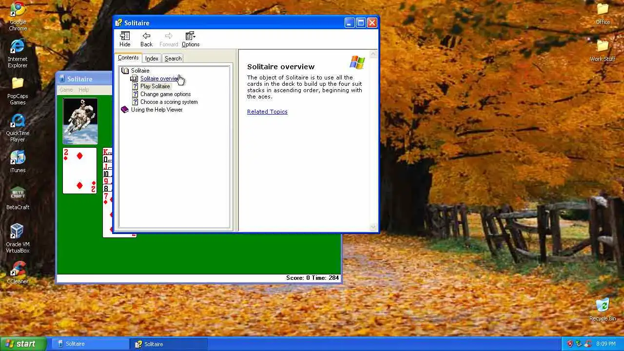
Task: Select the Solitaire overview topic
Action: [x=159, y=78]
